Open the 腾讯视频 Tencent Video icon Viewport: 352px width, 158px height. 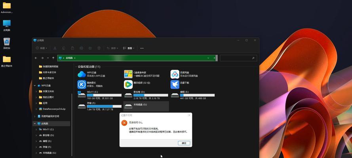pyautogui.click(x=128, y=85)
